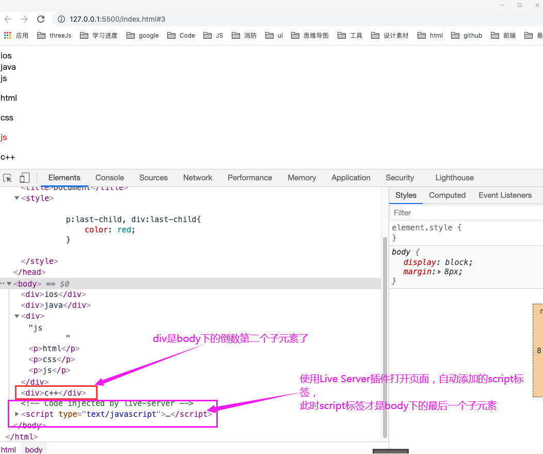Click the site info icon in address bar
543x454 pixels.
[x=61, y=19]
